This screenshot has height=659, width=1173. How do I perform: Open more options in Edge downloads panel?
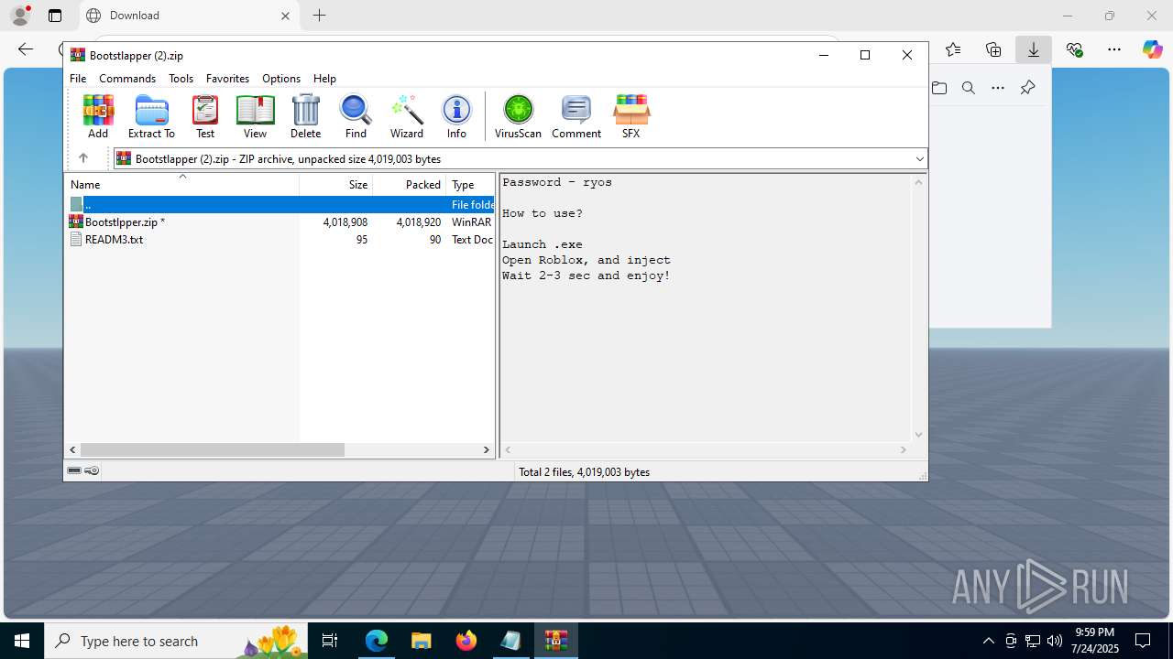[x=998, y=88]
